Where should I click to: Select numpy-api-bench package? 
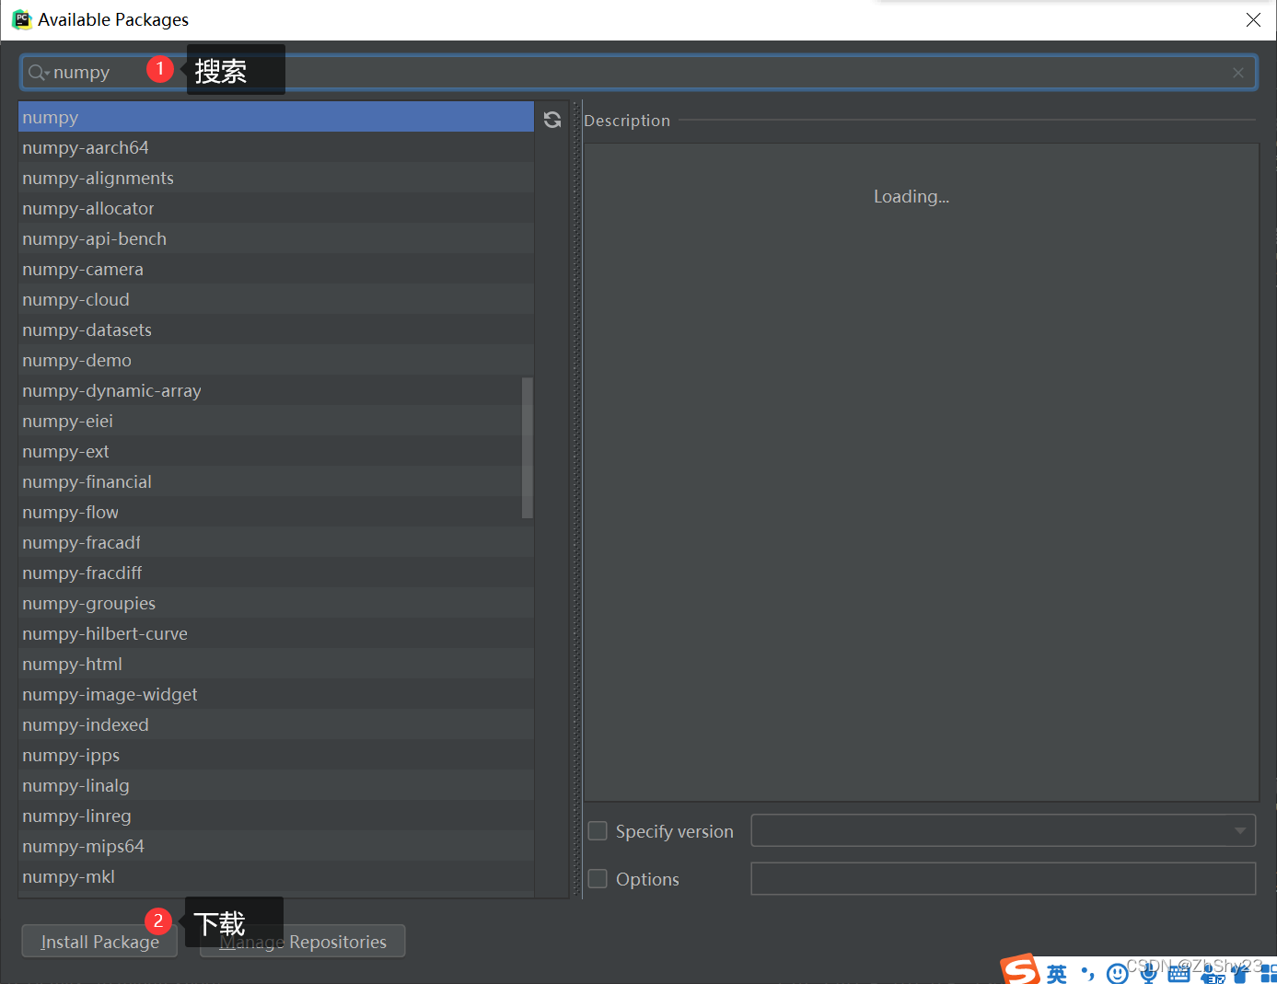pyautogui.click(x=276, y=238)
